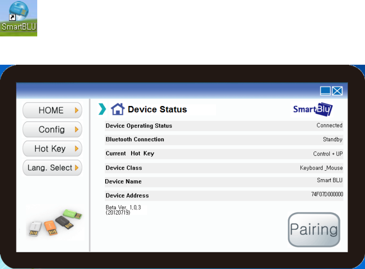Click the Standby value

pyautogui.click(x=332, y=140)
